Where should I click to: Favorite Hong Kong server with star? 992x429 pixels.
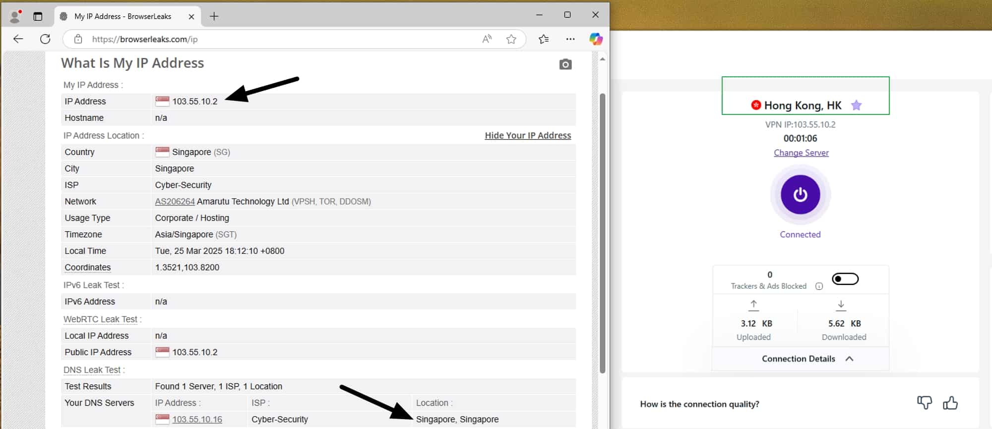[x=856, y=105]
